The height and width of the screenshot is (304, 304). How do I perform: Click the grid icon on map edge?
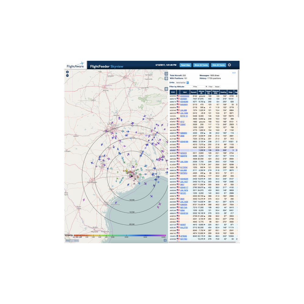(x=166, y=78)
